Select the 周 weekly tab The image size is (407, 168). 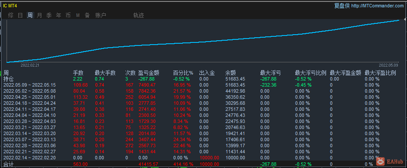(x=30, y=15)
